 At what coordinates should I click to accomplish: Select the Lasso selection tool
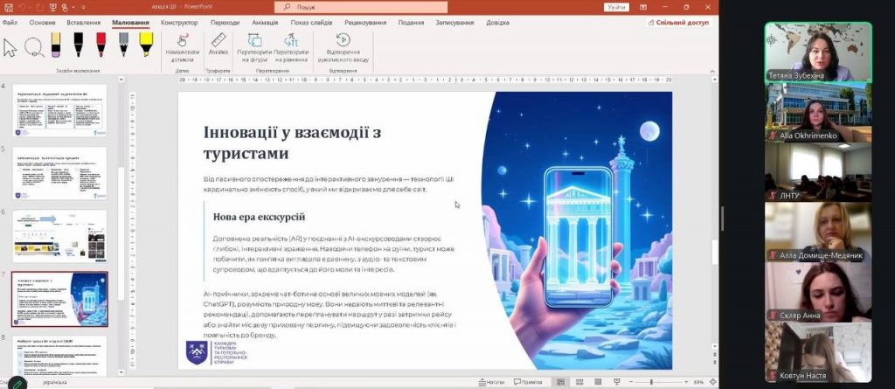click(34, 46)
